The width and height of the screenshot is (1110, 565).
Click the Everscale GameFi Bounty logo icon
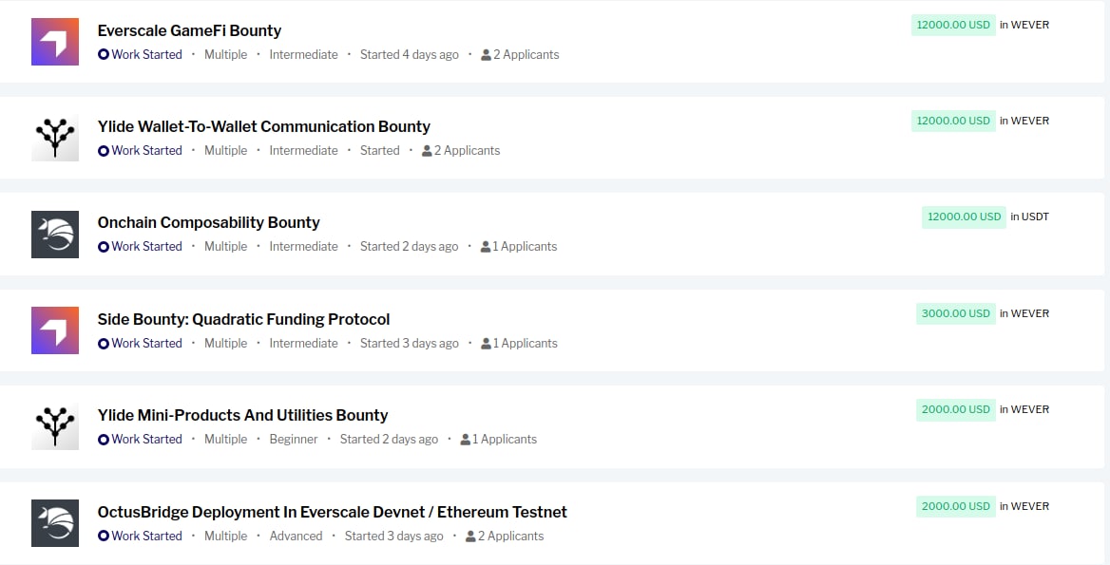(x=55, y=42)
